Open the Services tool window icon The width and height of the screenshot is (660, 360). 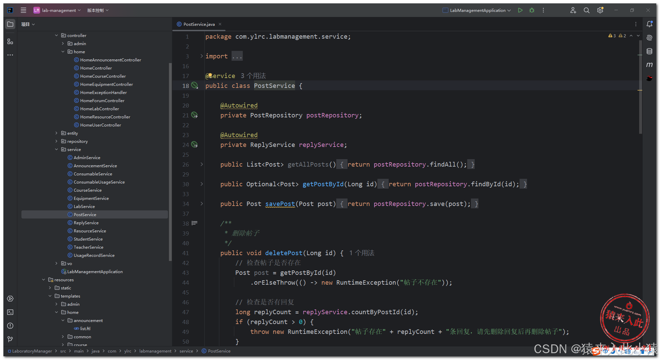pos(10,299)
